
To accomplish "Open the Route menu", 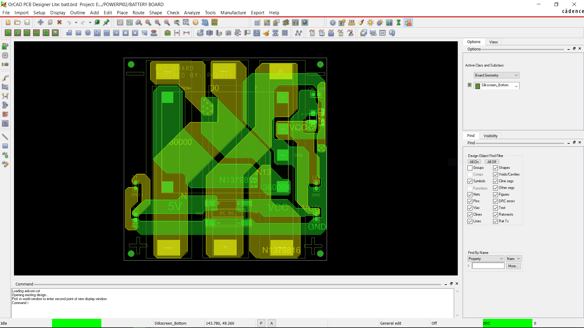I will (x=138, y=12).
